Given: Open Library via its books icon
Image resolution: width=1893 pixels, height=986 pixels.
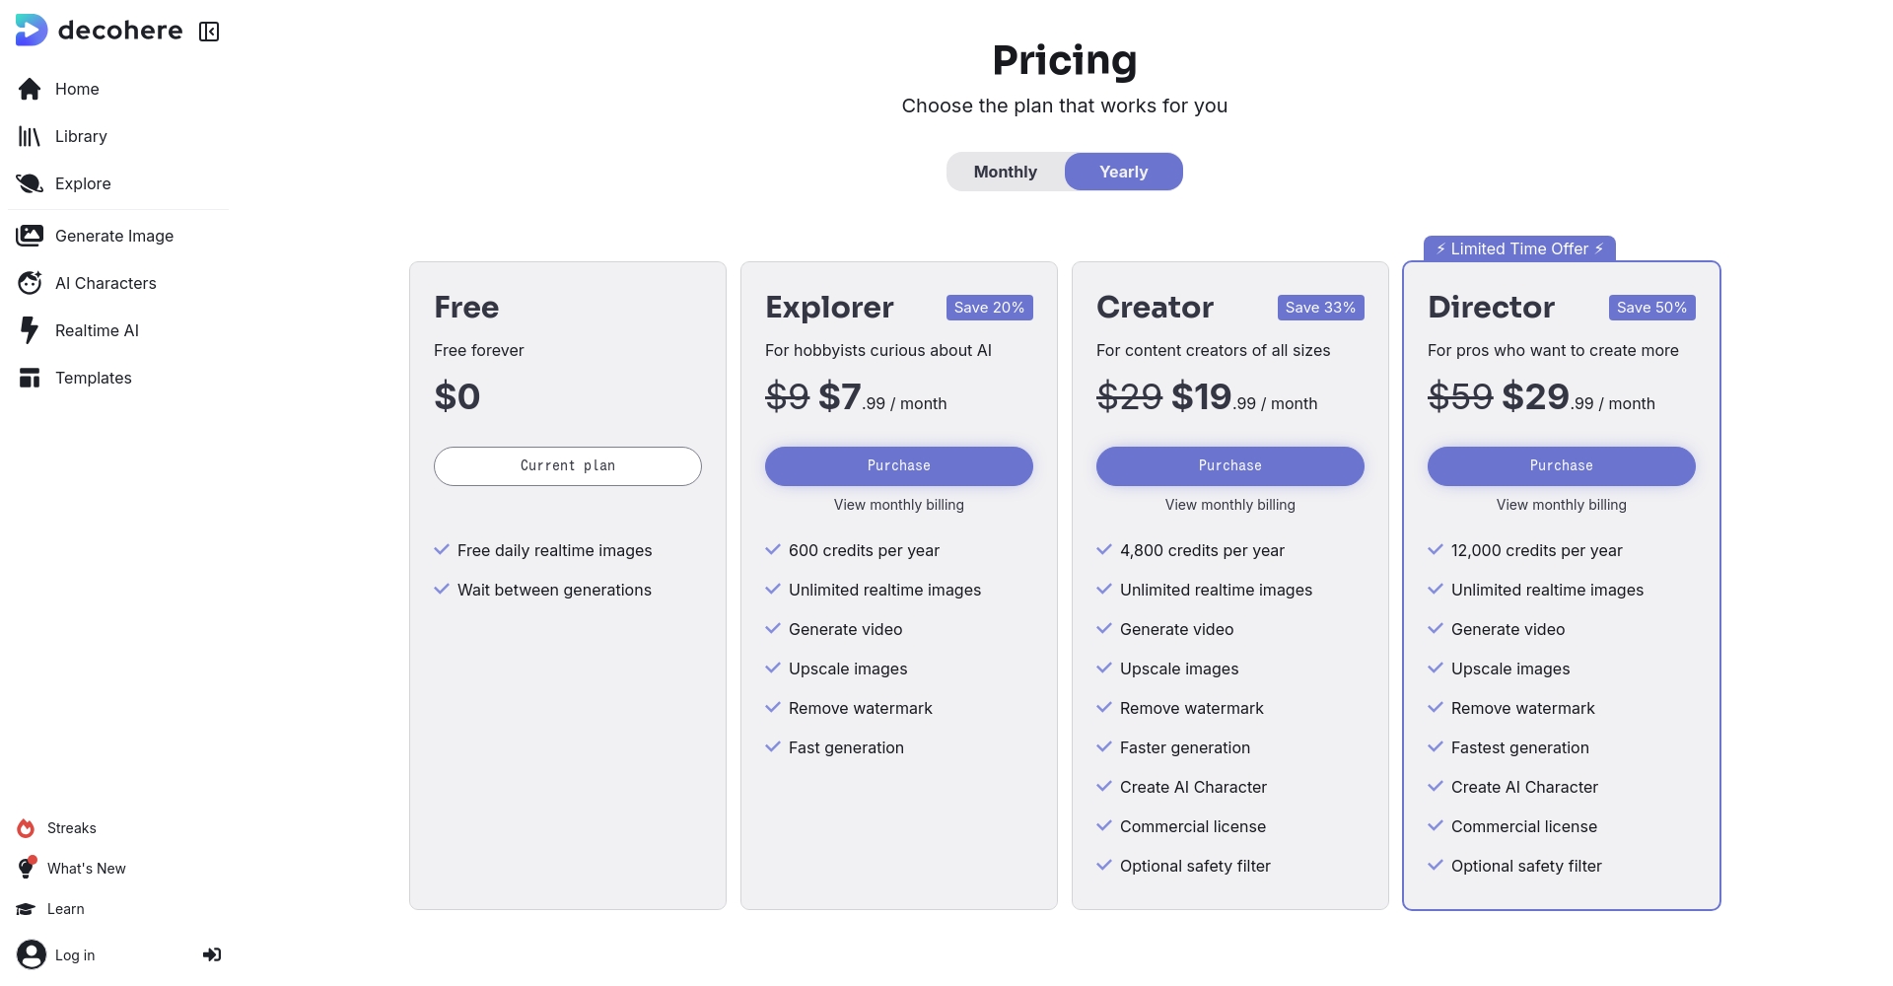Looking at the screenshot, I should tap(30, 136).
